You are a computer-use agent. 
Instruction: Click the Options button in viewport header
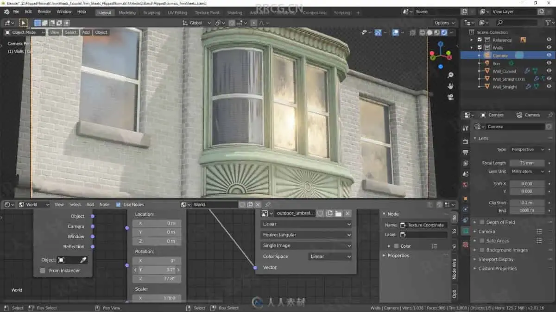pos(444,23)
